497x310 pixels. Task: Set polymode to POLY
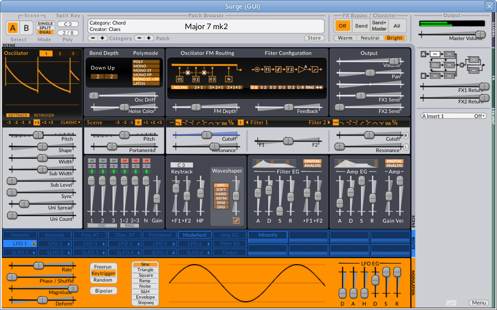[146, 62]
